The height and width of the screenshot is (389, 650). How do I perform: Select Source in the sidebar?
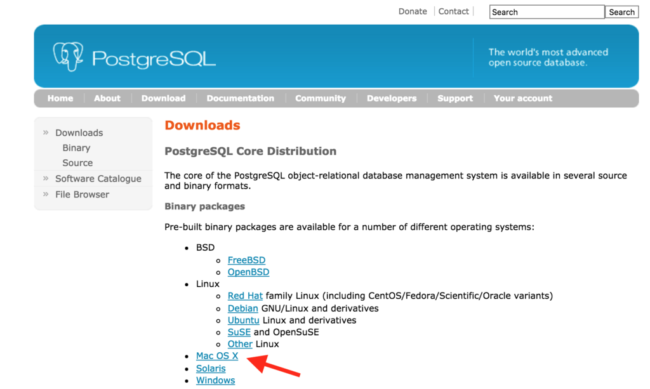77,163
